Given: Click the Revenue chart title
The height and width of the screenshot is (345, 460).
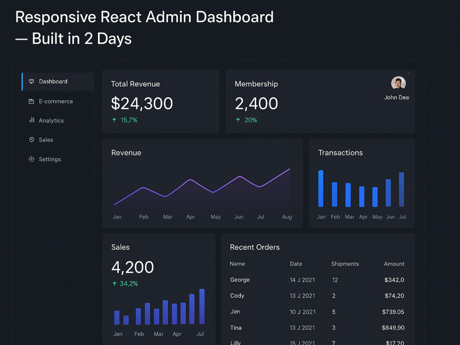Looking at the screenshot, I should coord(126,153).
